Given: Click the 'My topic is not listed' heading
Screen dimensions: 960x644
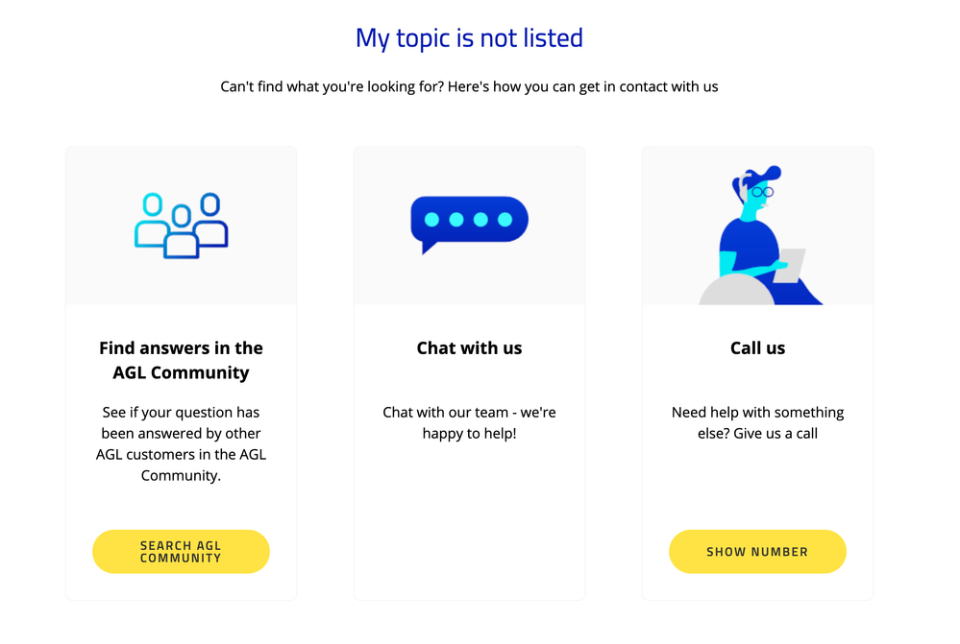Looking at the screenshot, I should [469, 37].
